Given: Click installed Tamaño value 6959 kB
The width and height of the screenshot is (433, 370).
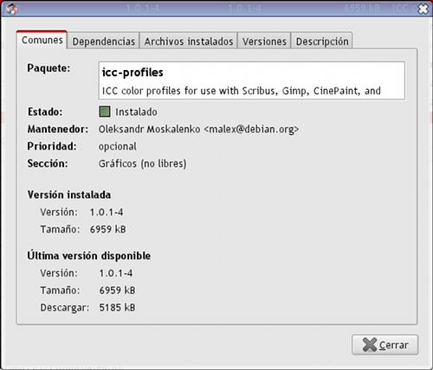Looking at the screenshot, I should click(107, 229).
